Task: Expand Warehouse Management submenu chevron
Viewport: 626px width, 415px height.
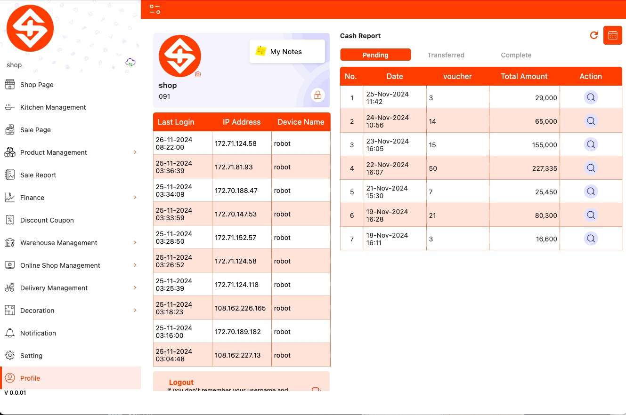Action: [x=135, y=242]
